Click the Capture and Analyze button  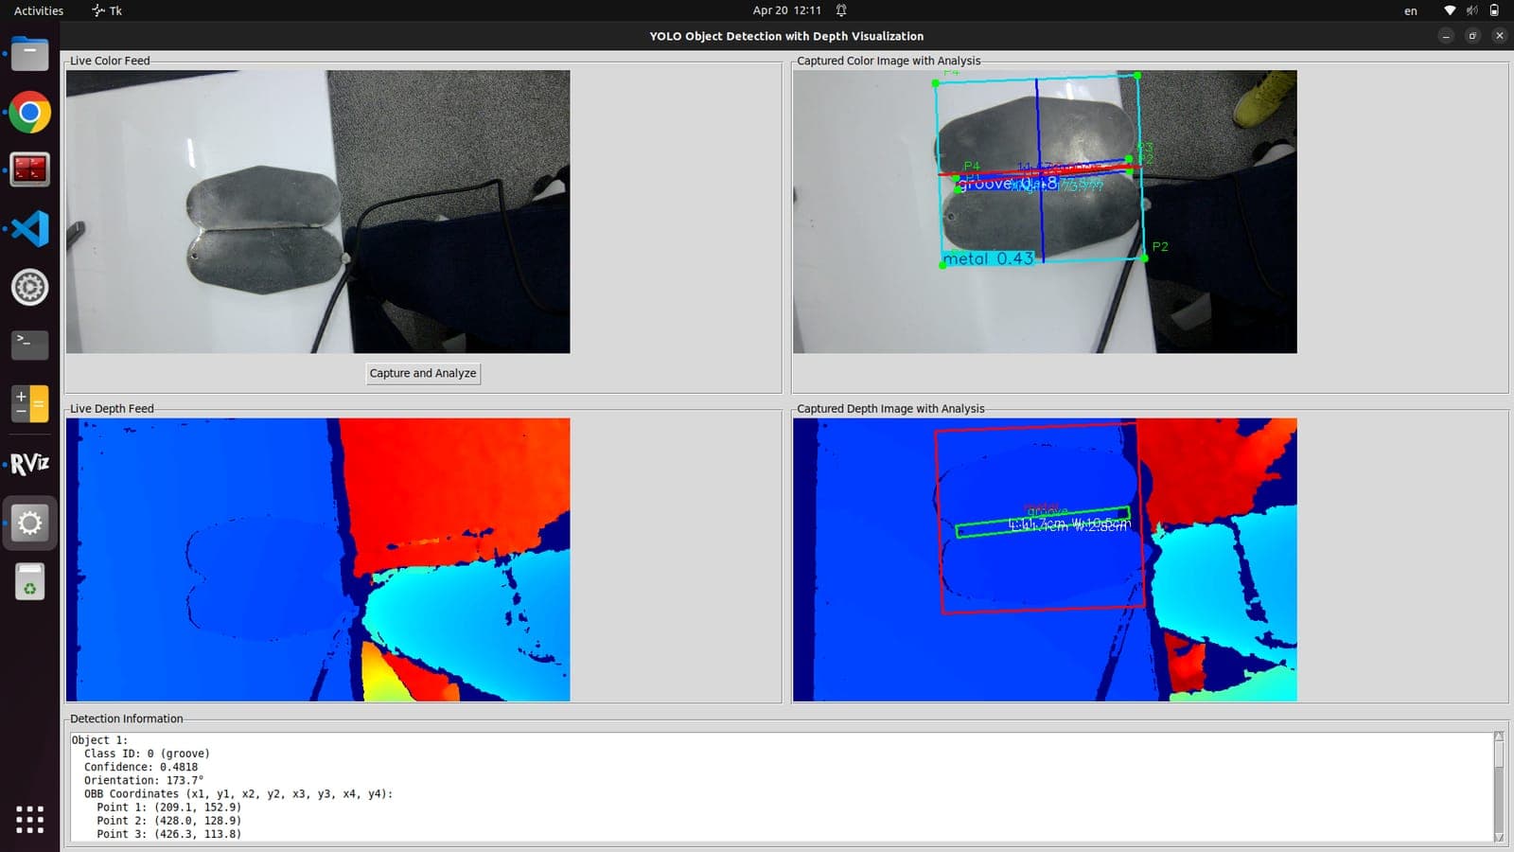423,373
